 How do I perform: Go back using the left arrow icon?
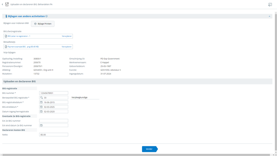(2, 4)
